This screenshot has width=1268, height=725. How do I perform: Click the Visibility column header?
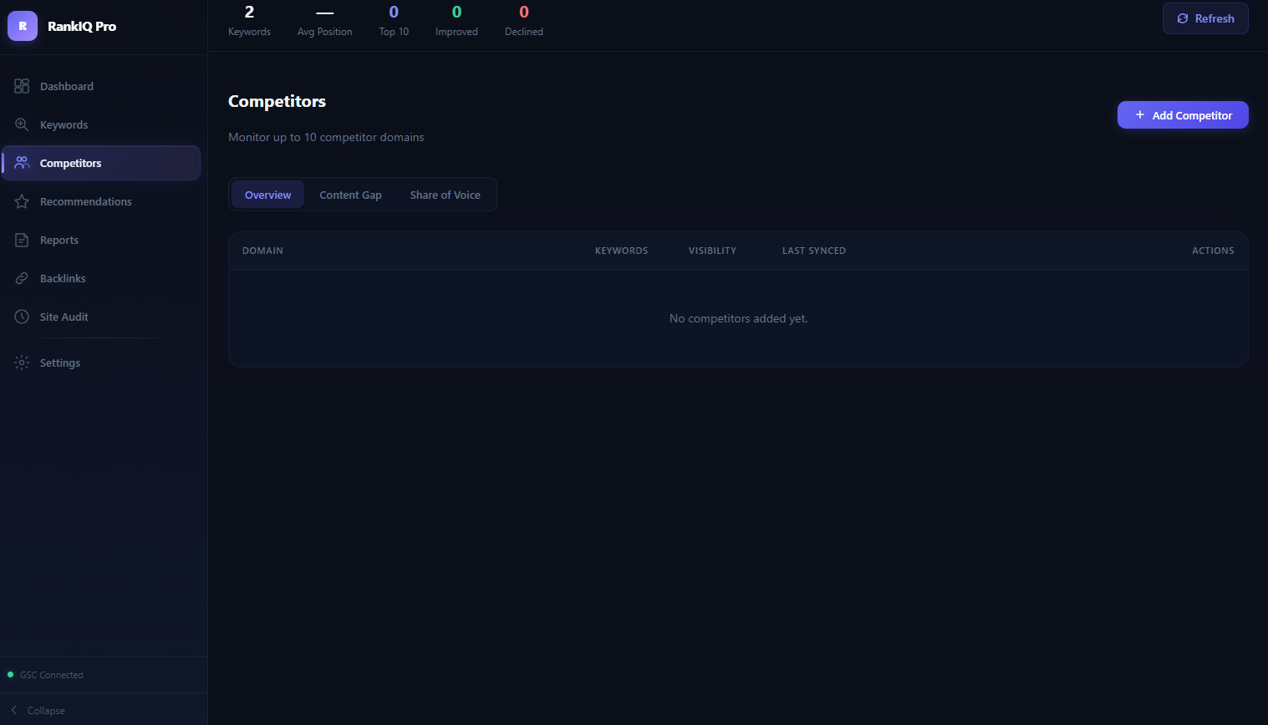(712, 251)
